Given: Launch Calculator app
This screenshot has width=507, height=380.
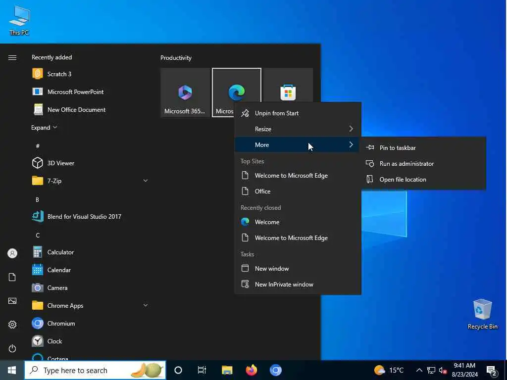Looking at the screenshot, I should 90,252.
